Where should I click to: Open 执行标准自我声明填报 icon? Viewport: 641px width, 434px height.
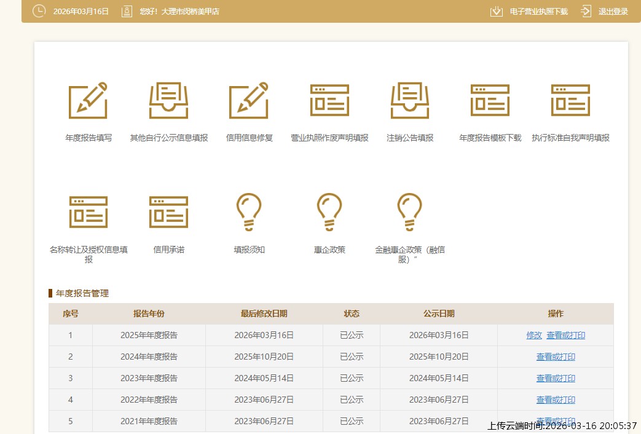[x=570, y=100]
